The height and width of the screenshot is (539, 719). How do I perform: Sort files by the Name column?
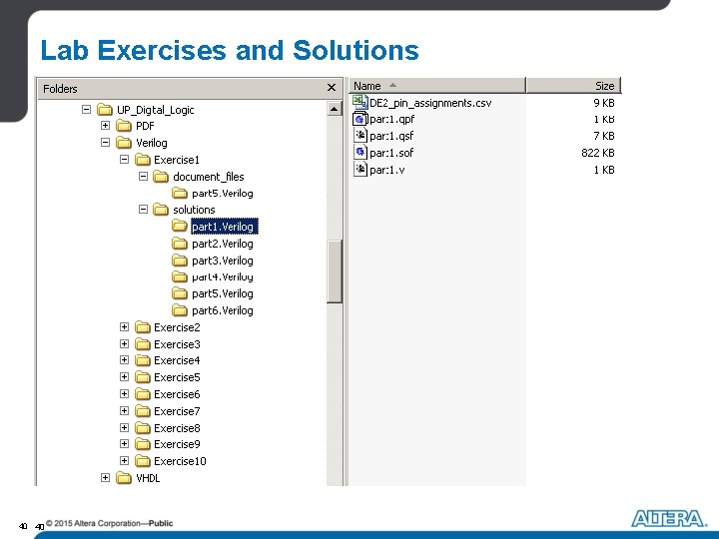pos(437,86)
